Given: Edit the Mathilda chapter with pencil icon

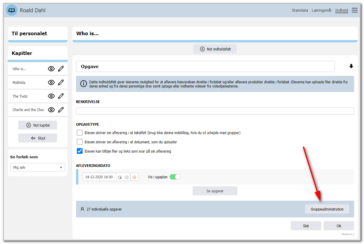Looking at the screenshot, I should [x=61, y=82].
